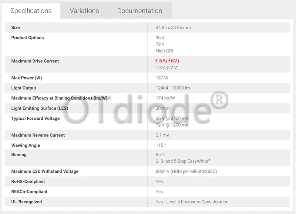Click the 2- 3- and 5-Step EasyWhite text
This screenshot has height=214, width=296.
click(183, 161)
